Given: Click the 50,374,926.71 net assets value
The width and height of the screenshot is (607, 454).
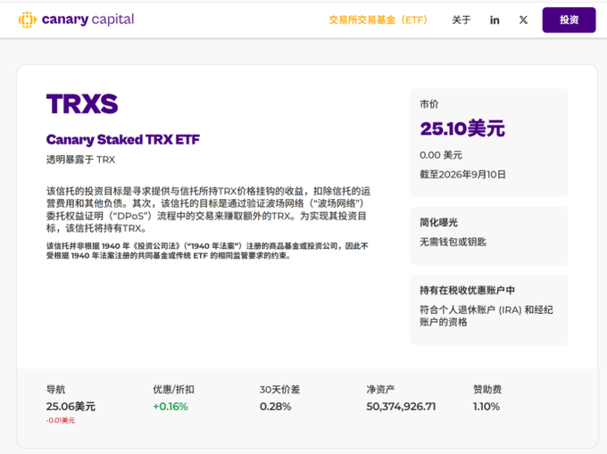Looking at the screenshot, I should pyautogui.click(x=401, y=407).
